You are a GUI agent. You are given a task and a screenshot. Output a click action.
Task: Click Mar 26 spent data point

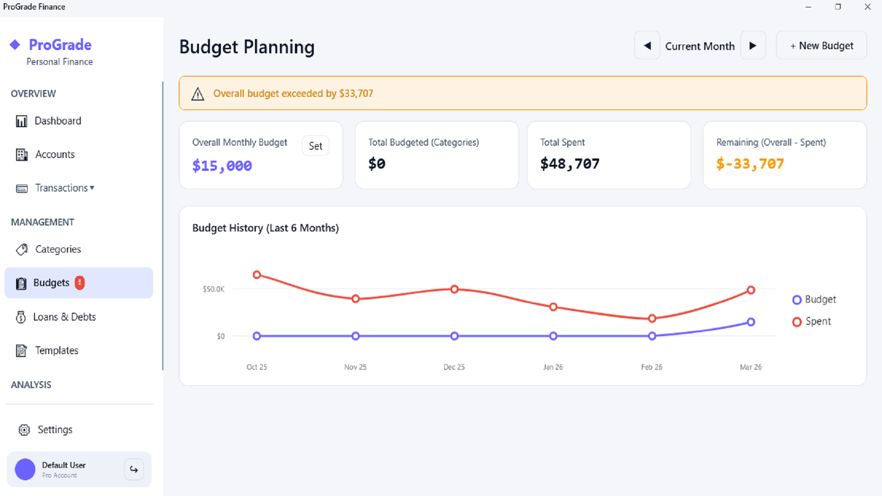(x=751, y=290)
